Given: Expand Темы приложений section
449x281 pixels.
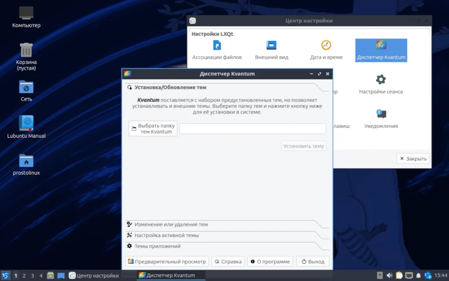Looking at the screenshot, I should tap(227, 246).
